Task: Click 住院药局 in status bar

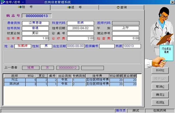Action: click(x=160, y=111)
